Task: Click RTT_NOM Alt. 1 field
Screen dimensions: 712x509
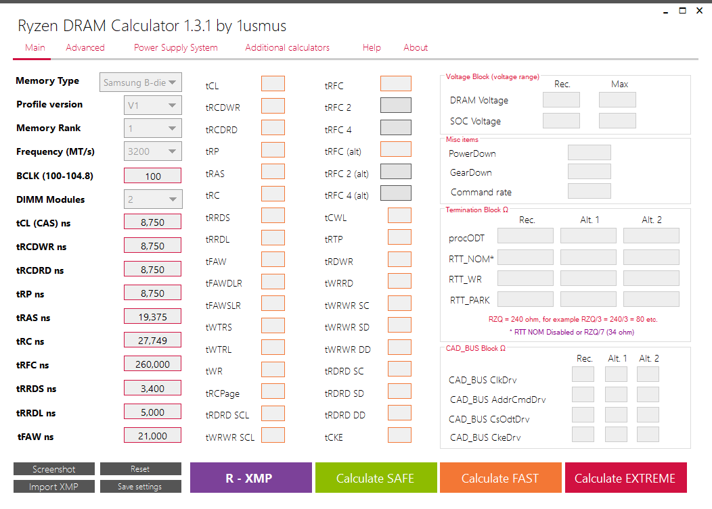Action: 589,258
